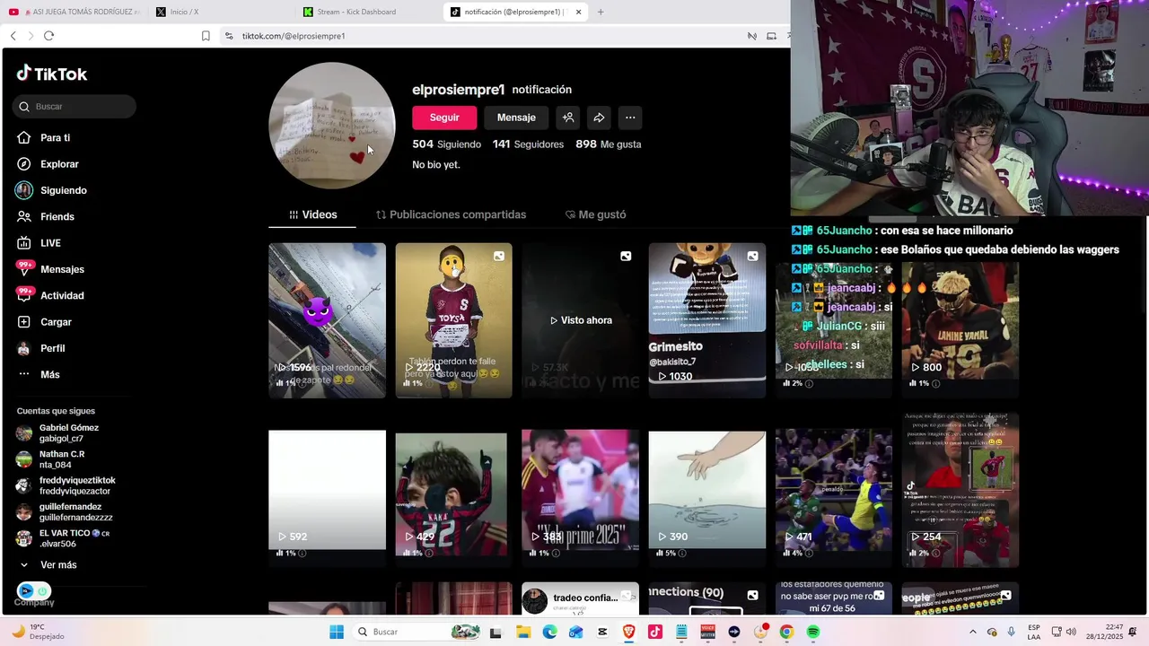
Task: Open Microsoft Edge from the taskbar
Action: (549, 632)
